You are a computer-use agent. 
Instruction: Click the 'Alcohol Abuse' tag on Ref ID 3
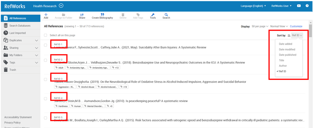click(x=86, y=87)
